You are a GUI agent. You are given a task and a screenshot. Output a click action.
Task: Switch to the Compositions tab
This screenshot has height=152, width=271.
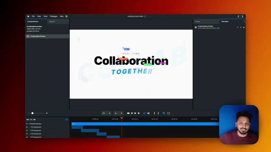tap(36, 21)
